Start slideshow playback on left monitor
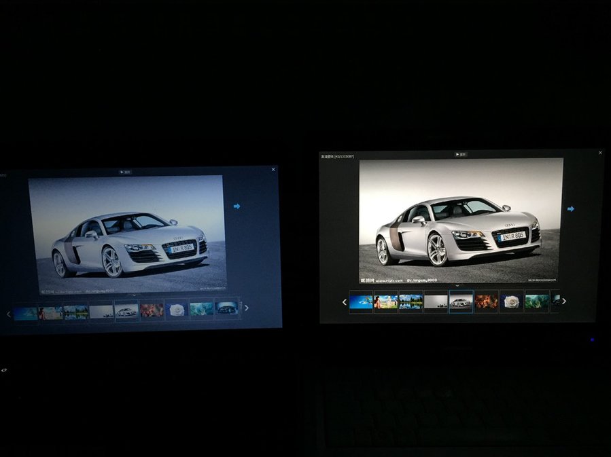This screenshot has width=611, height=457. [125, 172]
